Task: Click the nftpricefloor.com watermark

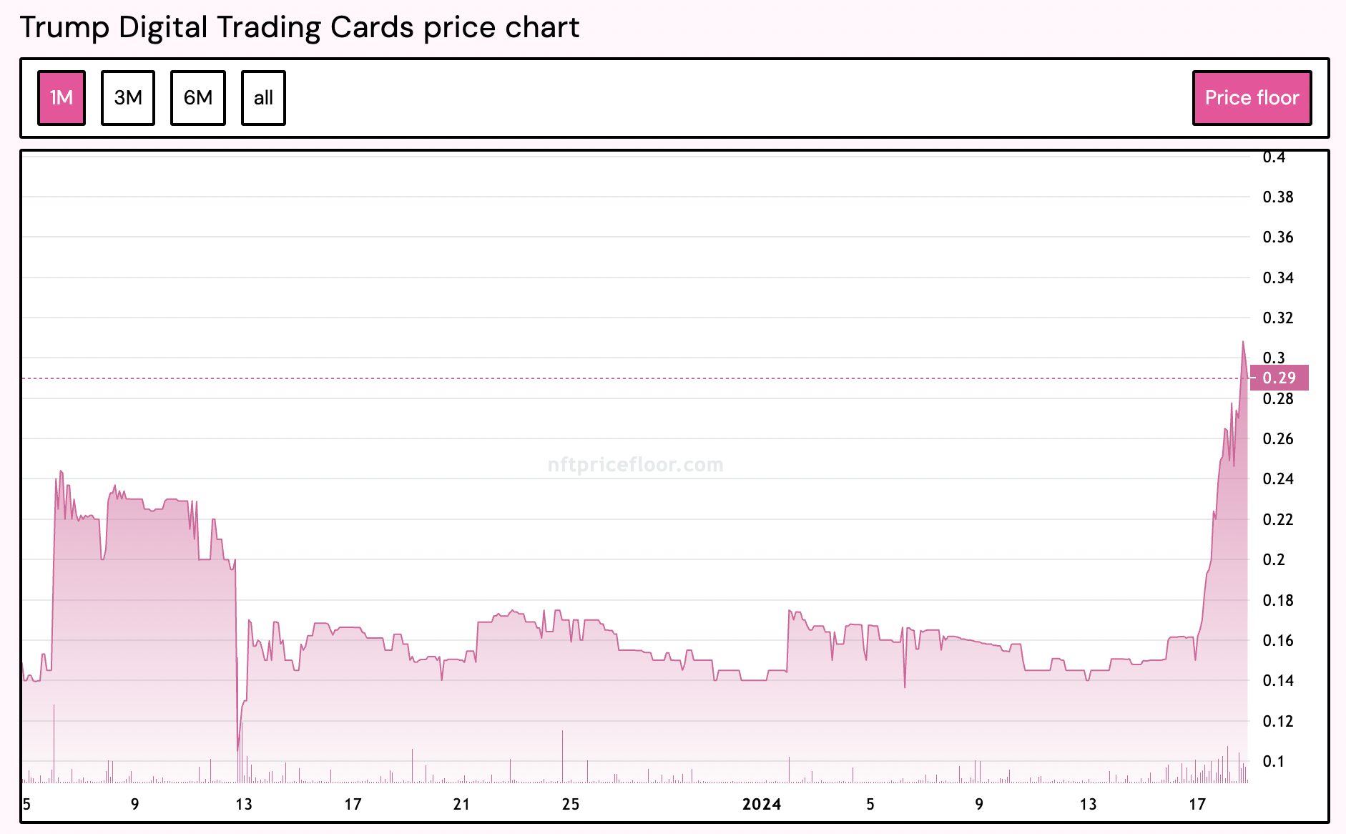Action: 635,465
